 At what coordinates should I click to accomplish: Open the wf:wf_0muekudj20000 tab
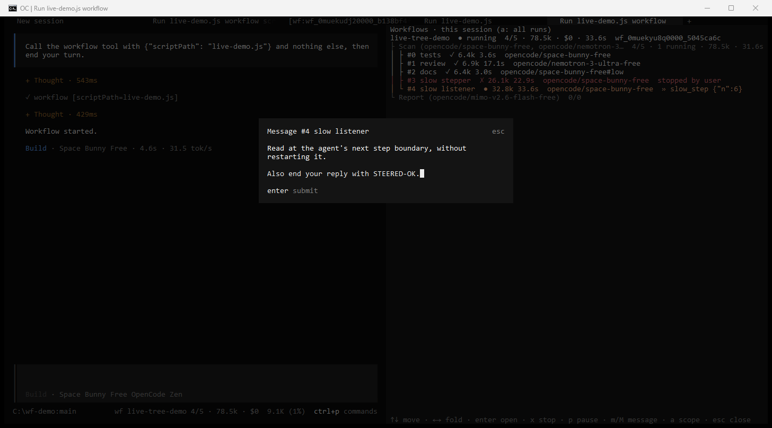pos(348,21)
